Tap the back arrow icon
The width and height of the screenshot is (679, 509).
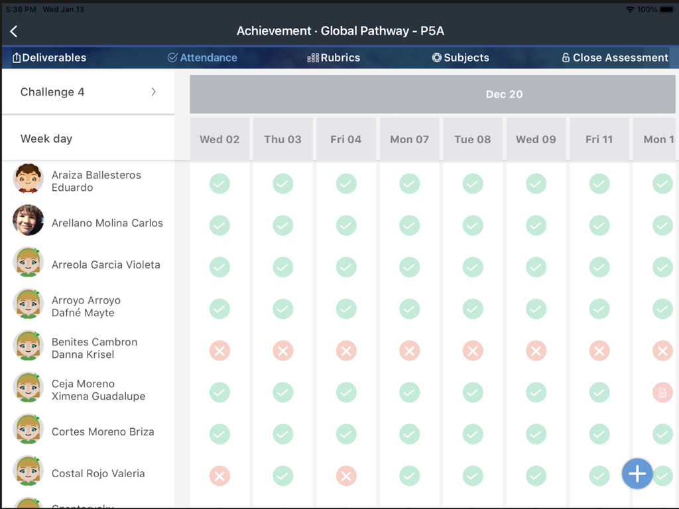tap(13, 30)
